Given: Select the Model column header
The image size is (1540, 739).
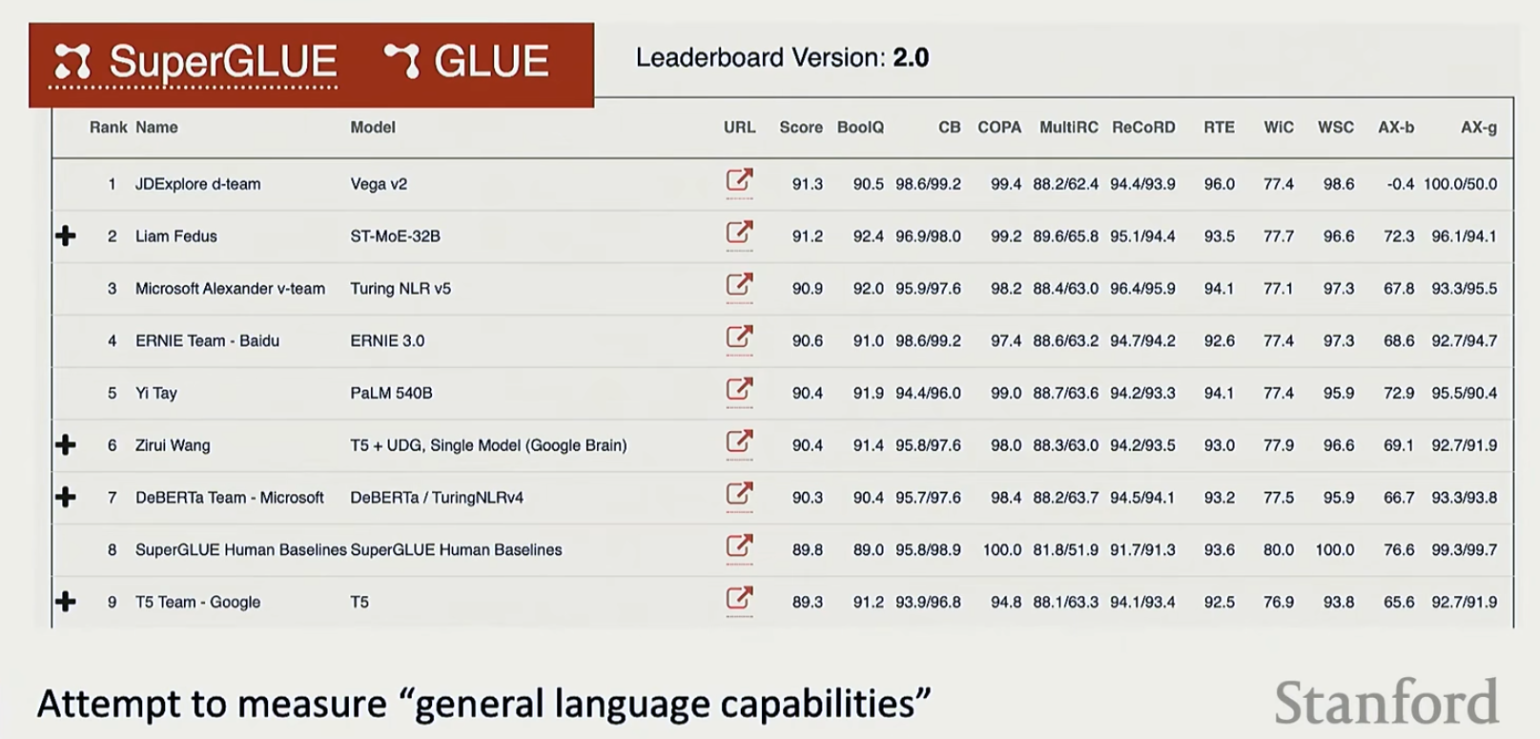Looking at the screenshot, I should point(373,127).
